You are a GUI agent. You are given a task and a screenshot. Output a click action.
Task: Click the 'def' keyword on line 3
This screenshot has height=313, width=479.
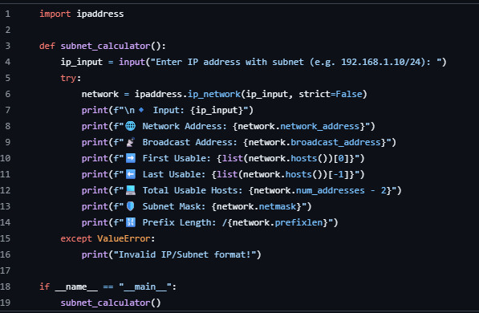click(47, 46)
